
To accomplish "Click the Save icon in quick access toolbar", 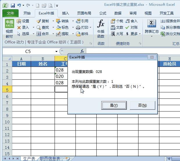I will point(13,6).
